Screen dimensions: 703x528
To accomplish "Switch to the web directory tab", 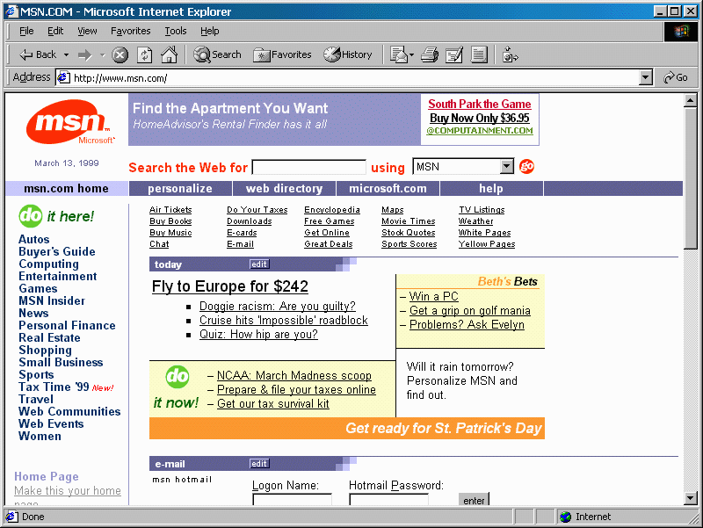I will [284, 188].
